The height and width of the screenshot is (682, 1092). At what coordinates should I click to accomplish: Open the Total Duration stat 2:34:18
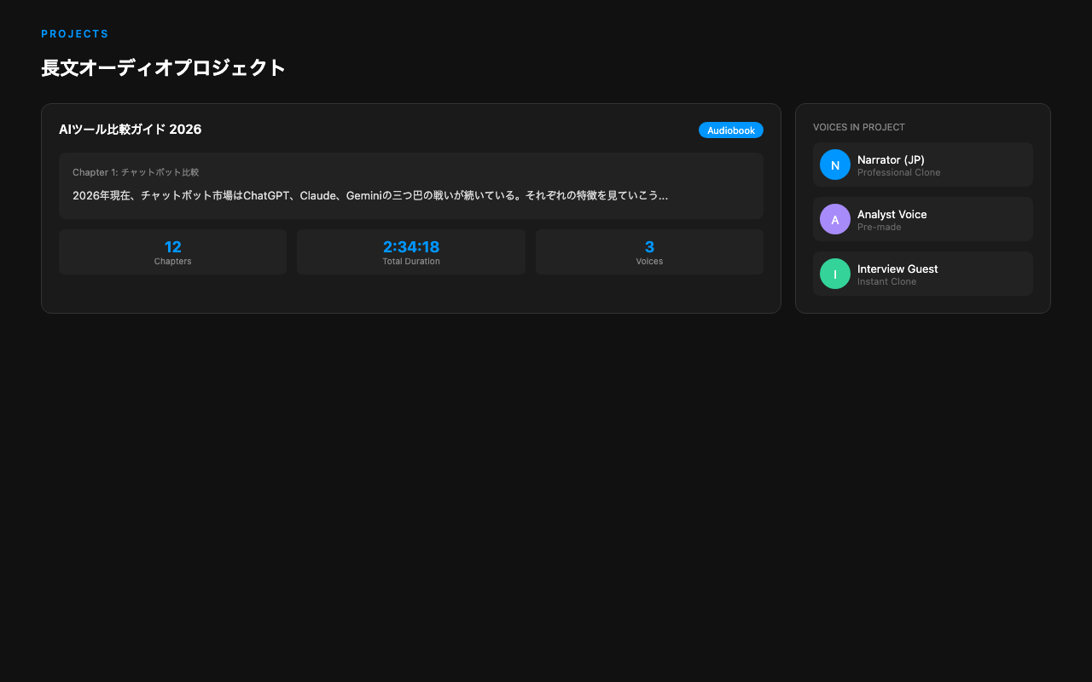click(x=411, y=251)
